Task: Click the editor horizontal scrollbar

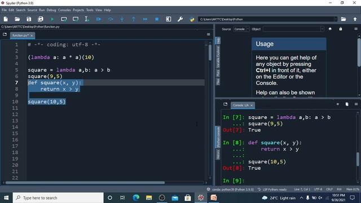Action: (x=85, y=183)
